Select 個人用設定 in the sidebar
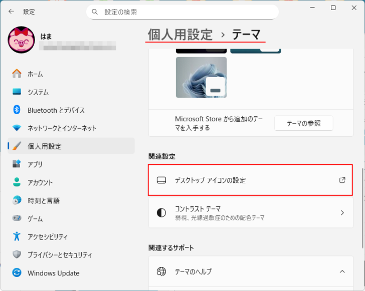Viewport: 365px width, 291px height. click(71, 146)
